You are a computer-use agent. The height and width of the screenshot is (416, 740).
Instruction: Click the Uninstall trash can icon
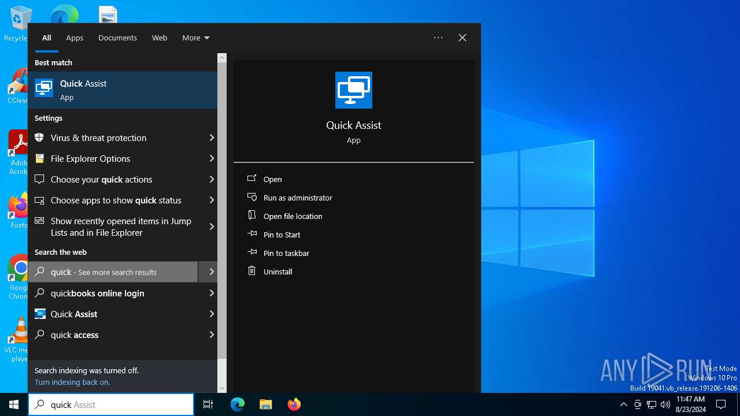click(252, 271)
